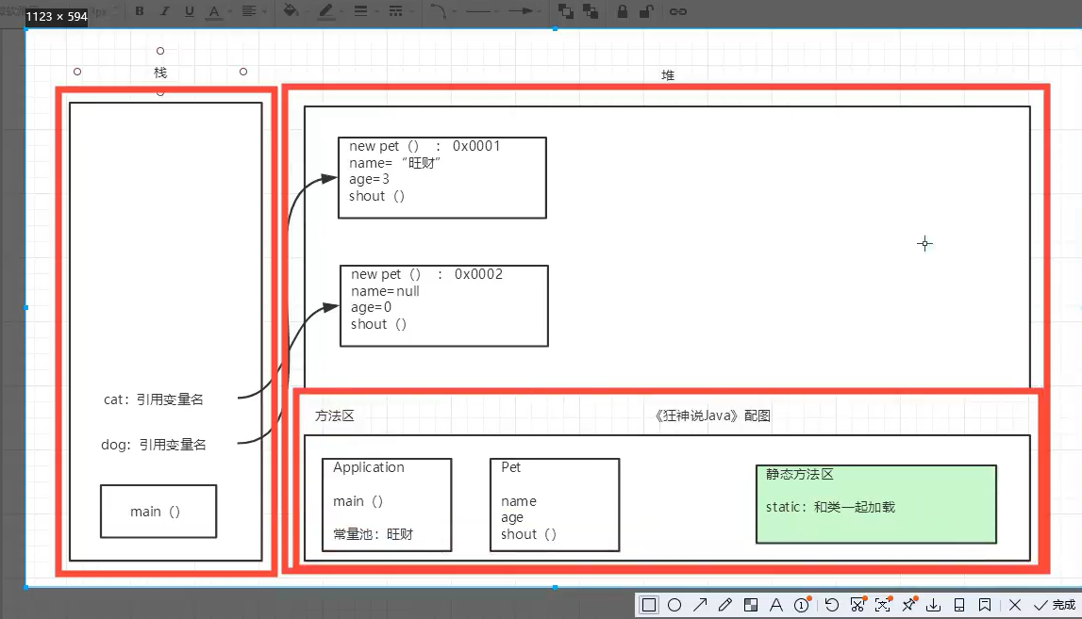
Task: Save the screenshot with the download icon
Action: [934, 605]
